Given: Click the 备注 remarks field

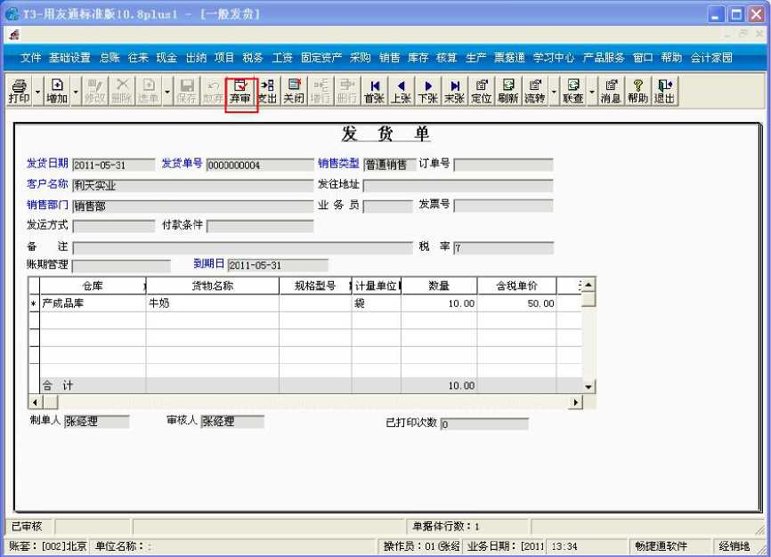Looking at the screenshot, I should 242,247.
